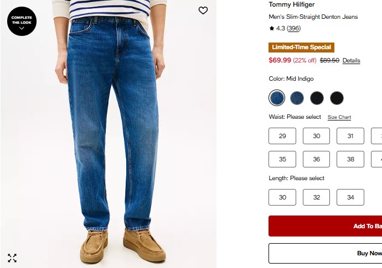382x268 pixels.
Task: Select waist size 29
Action: (x=282, y=136)
